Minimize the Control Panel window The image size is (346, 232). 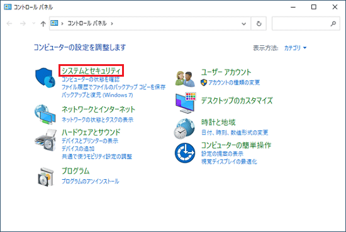point(293,7)
